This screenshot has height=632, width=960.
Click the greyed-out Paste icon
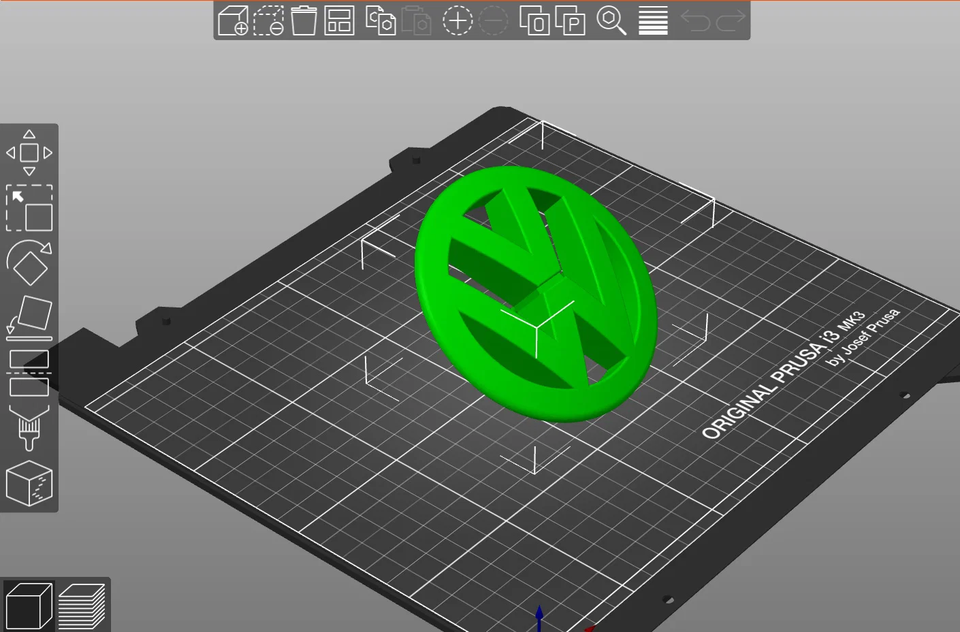416,20
